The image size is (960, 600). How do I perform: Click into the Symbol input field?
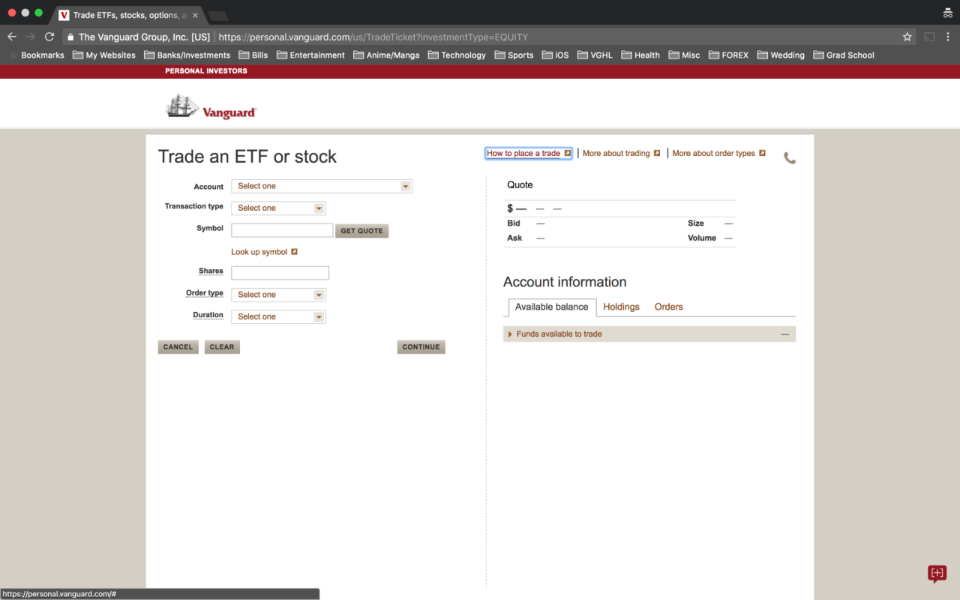282,230
